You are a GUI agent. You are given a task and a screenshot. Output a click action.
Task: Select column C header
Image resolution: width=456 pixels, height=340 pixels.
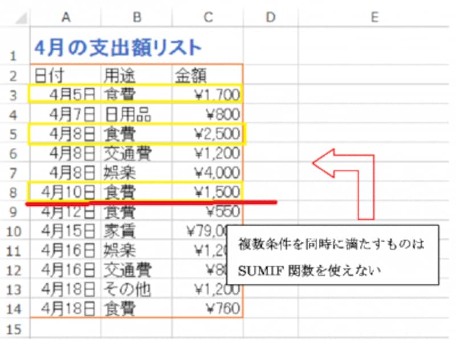click(x=208, y=18)
